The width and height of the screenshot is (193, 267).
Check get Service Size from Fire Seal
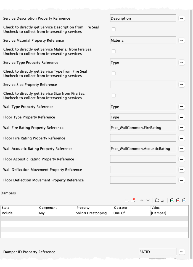[114, 96]
